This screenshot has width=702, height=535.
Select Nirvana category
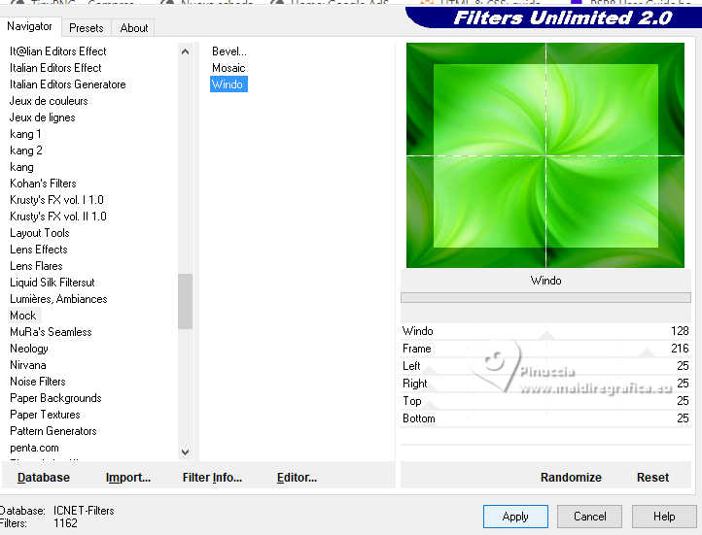(28, 365)
